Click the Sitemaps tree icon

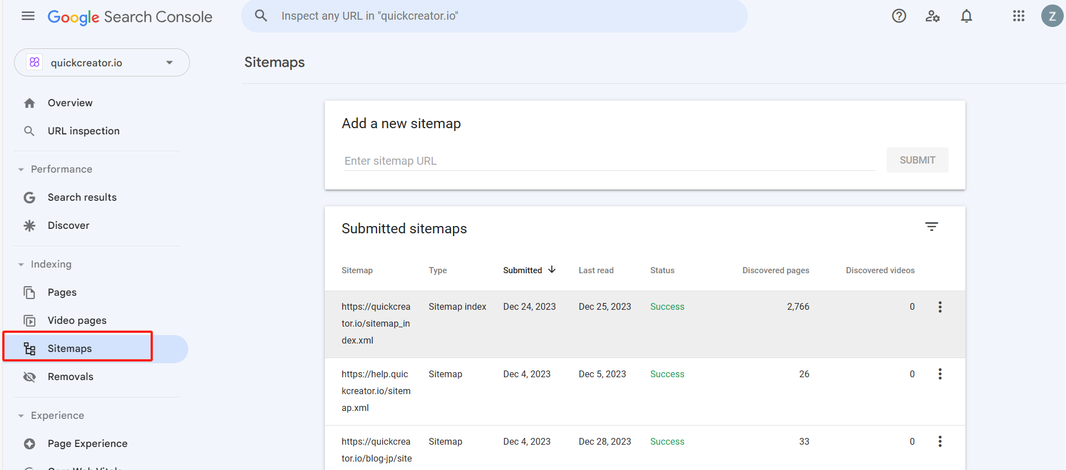(x=30, y=349)
